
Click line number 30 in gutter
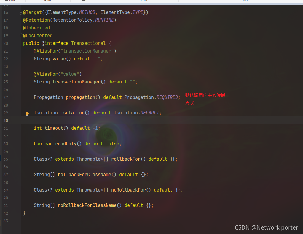pyautogui.click(x=6, y=121)
